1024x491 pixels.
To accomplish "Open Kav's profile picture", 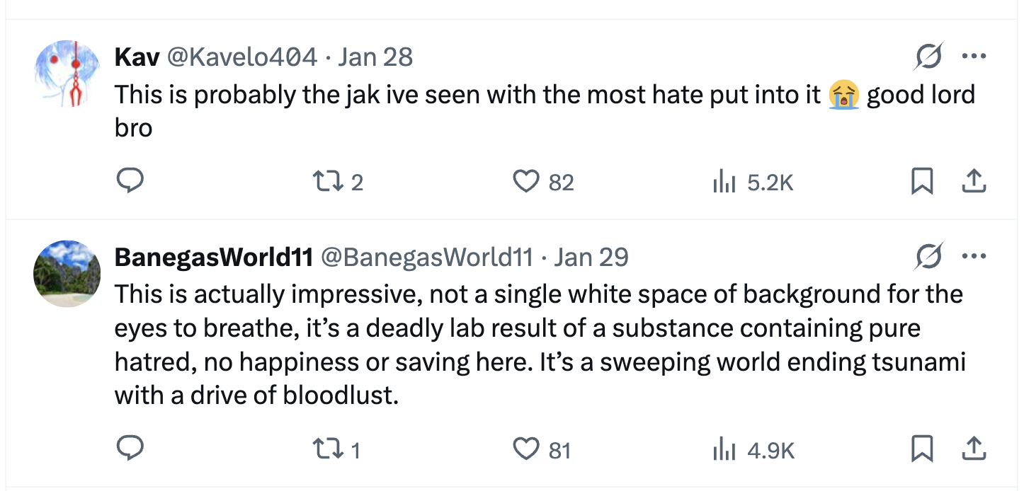I will 67,74.
